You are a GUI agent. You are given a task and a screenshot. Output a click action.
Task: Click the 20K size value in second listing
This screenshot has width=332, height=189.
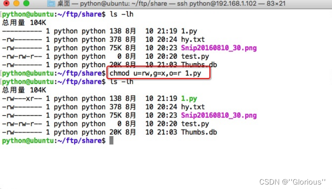pos(115,132)
